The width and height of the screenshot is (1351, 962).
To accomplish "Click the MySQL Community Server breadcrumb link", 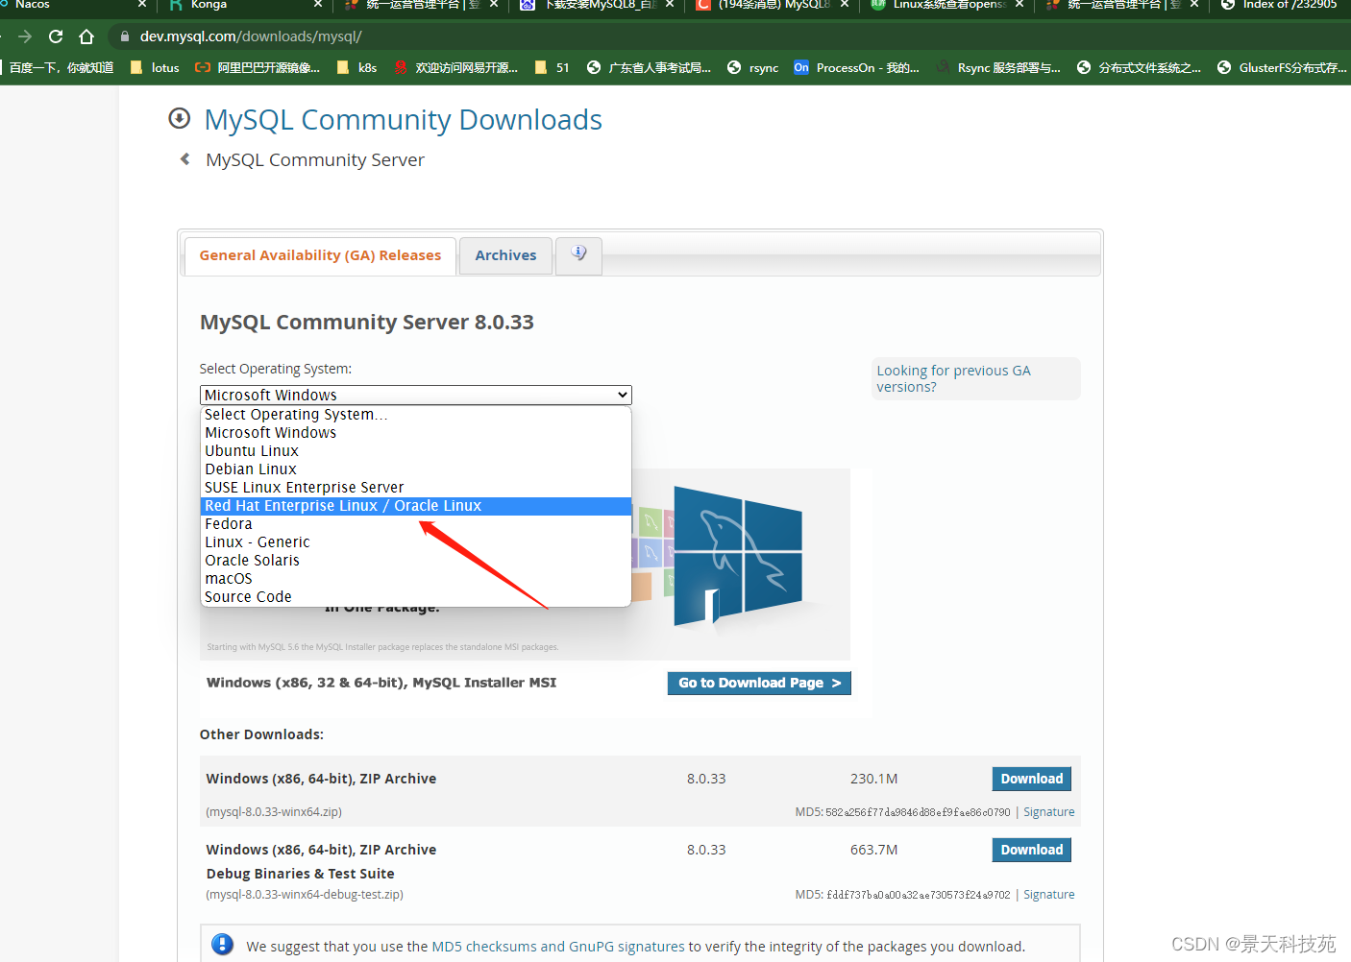I will pyautogui.click(x=315, y=160).
